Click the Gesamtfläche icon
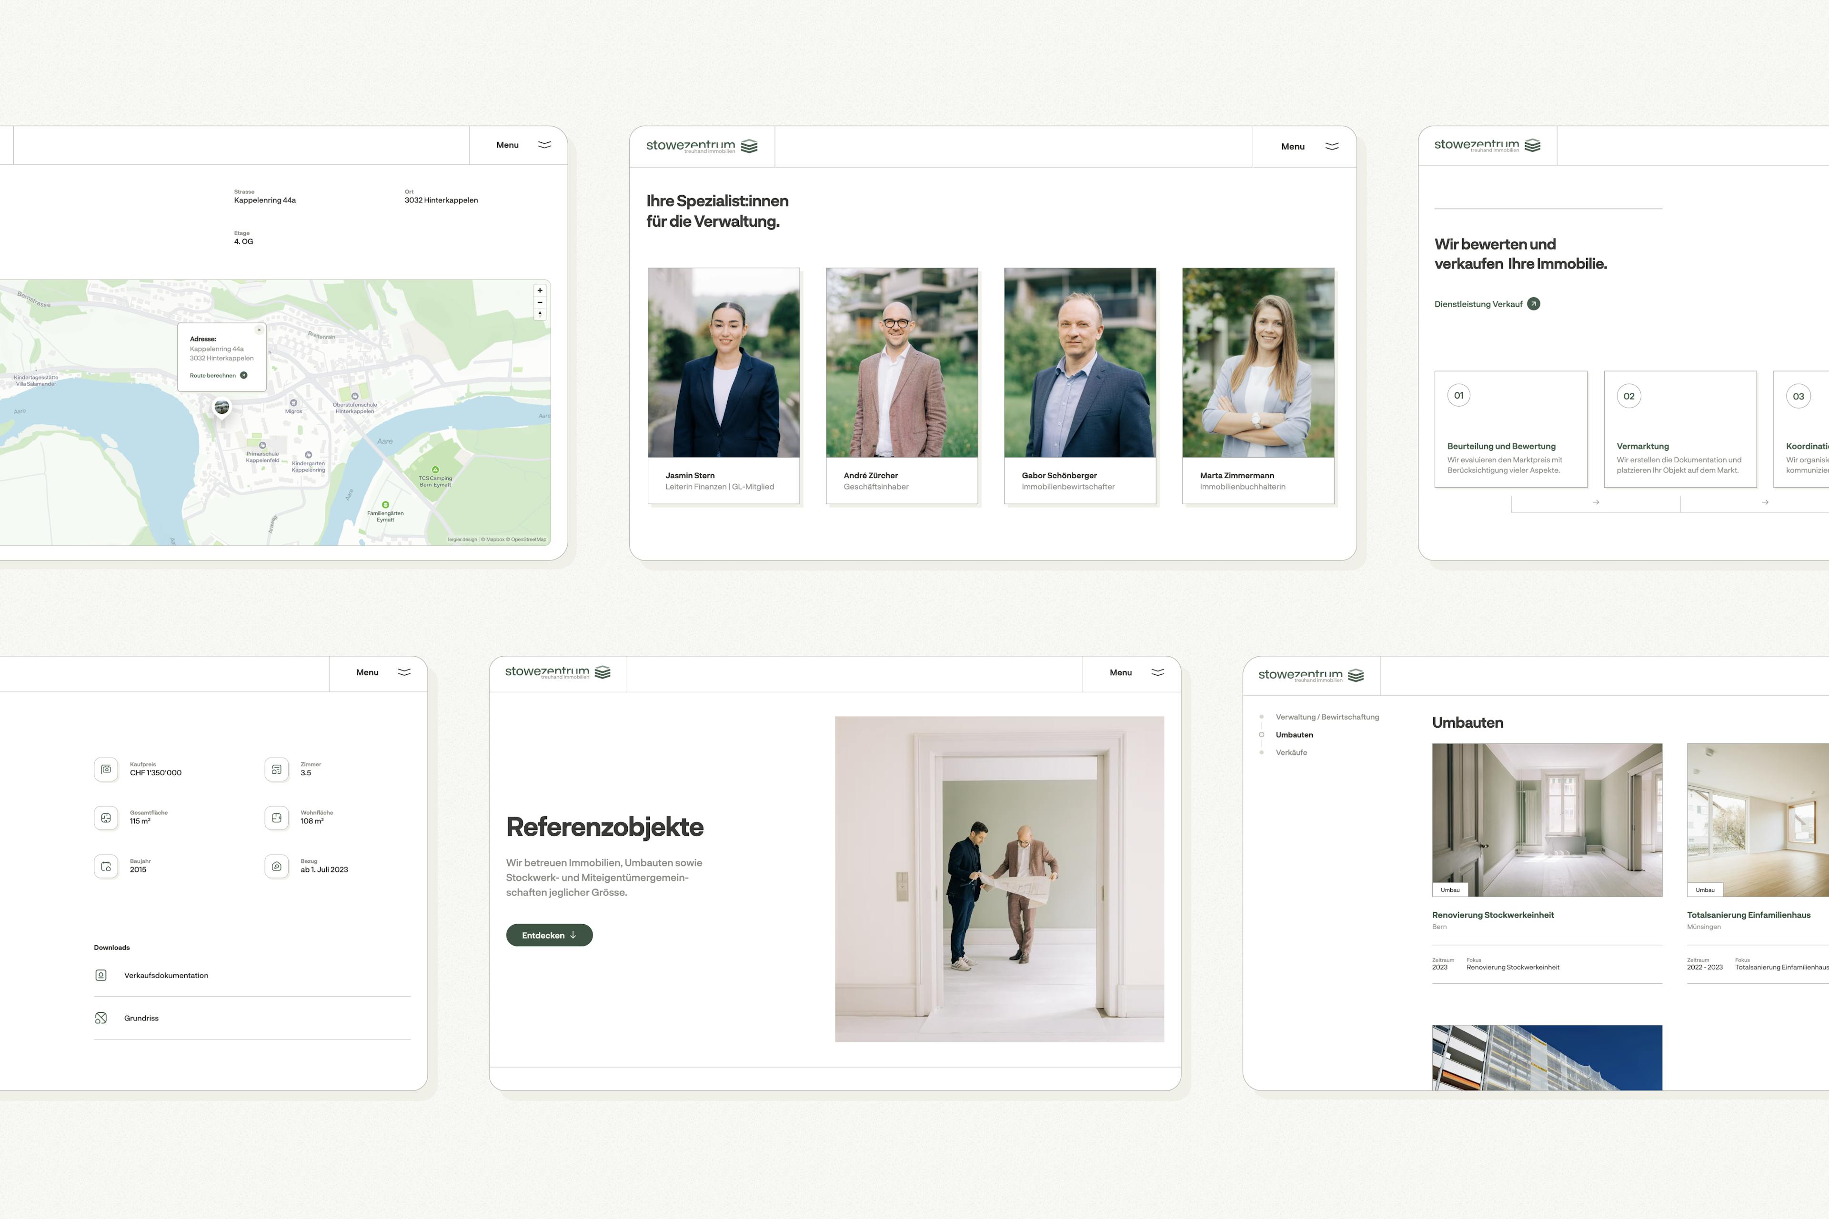 pyautogui.click(x=106, y=818)
